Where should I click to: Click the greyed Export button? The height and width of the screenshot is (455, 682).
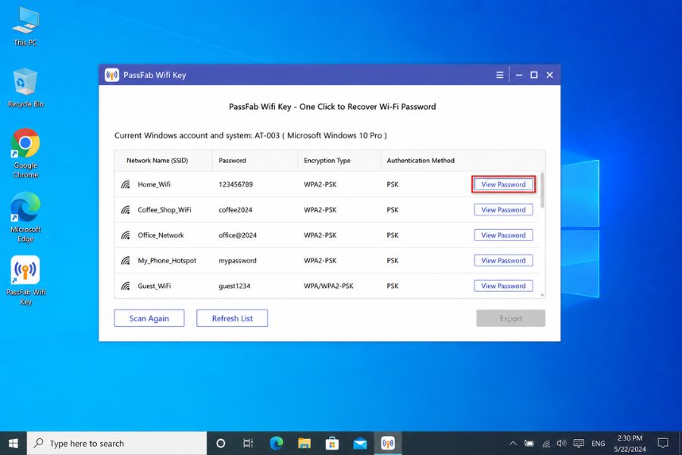[x=511, y=318]
